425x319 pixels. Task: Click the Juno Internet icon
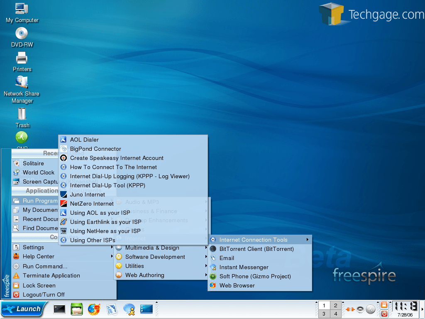64,194
